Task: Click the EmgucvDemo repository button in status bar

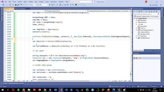Action: 142,86
